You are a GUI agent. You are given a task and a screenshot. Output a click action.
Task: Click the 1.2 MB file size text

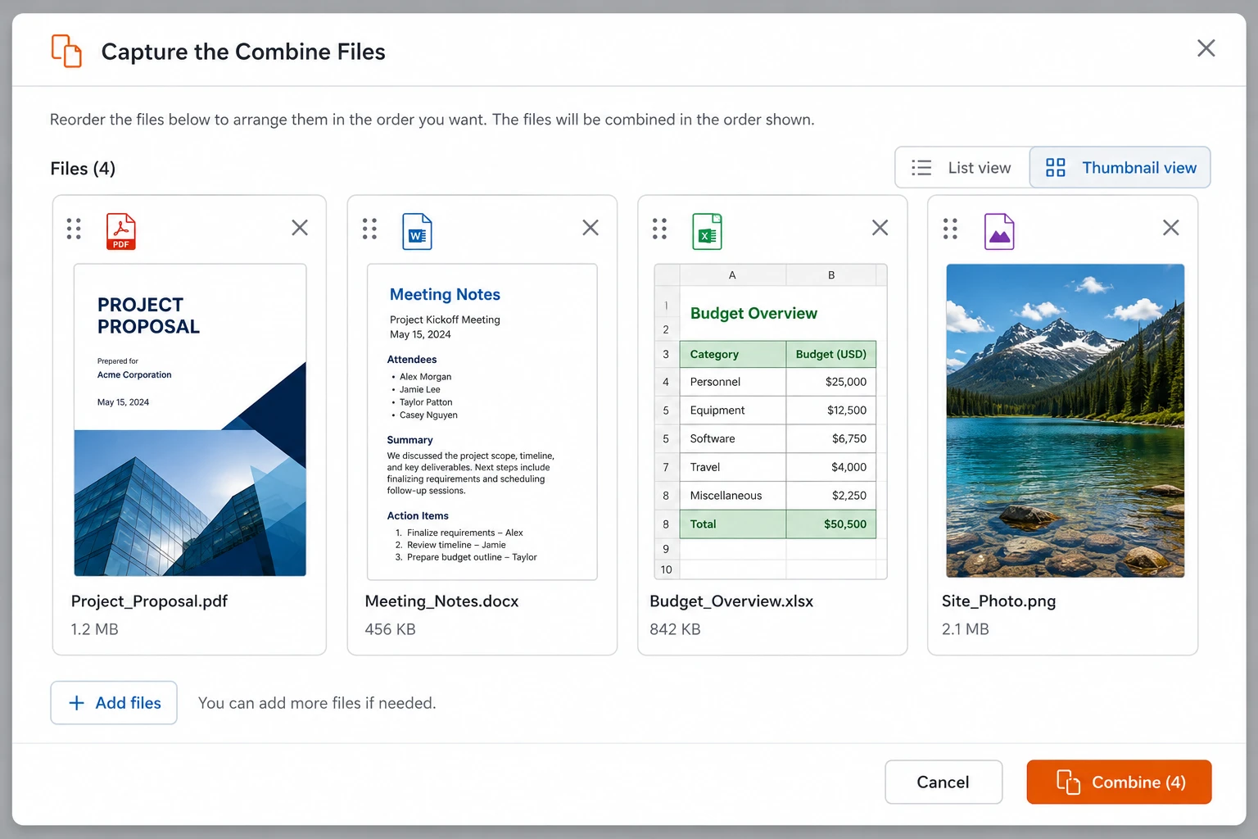pos(94,629)
